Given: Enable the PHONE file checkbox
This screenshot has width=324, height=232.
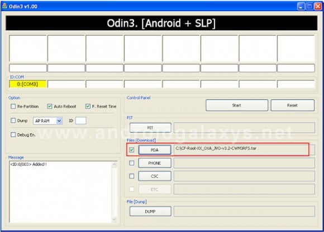Looking at the screenshot, I should (x=132, y=163).
